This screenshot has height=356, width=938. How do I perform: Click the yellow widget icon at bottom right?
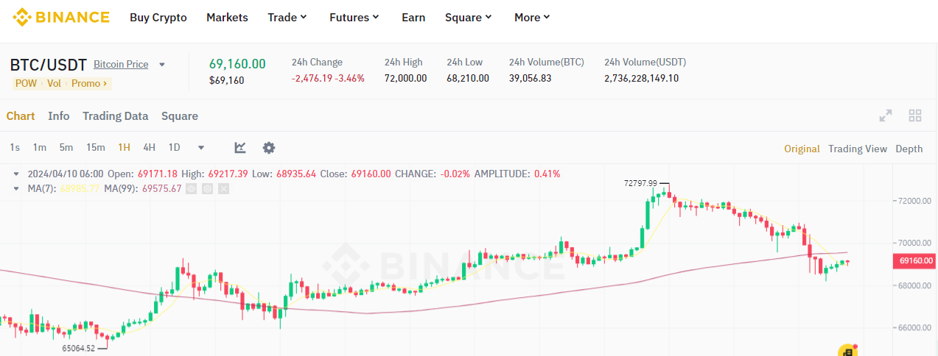click(x=847, y=351)
